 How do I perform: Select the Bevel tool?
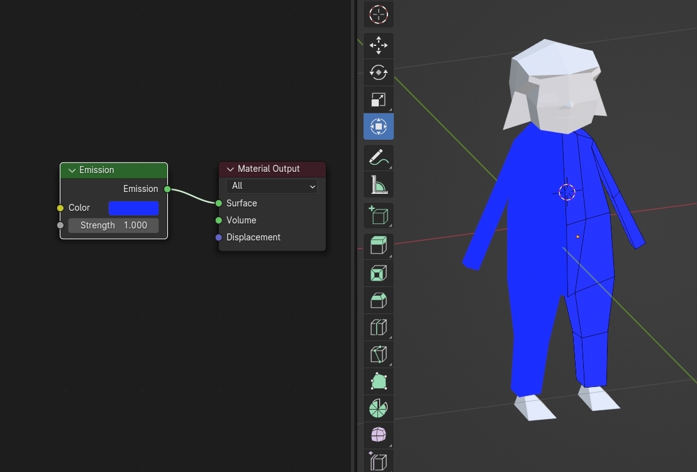point(378,300)
